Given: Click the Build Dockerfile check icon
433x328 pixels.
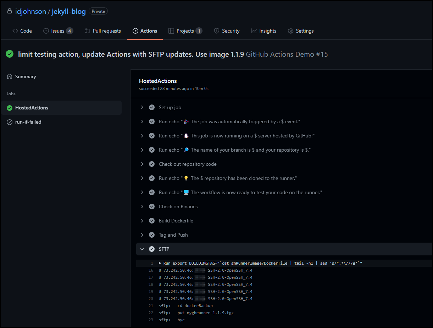Looking at the screenshot, I should click(152, 221).
